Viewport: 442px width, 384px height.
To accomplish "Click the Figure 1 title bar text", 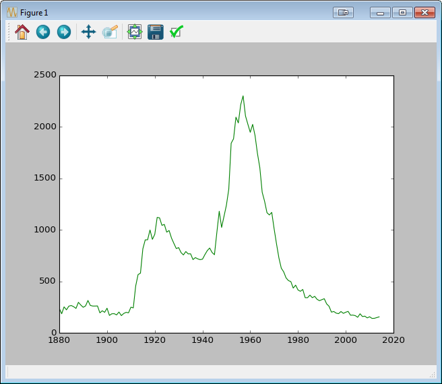I will (34, 13).
